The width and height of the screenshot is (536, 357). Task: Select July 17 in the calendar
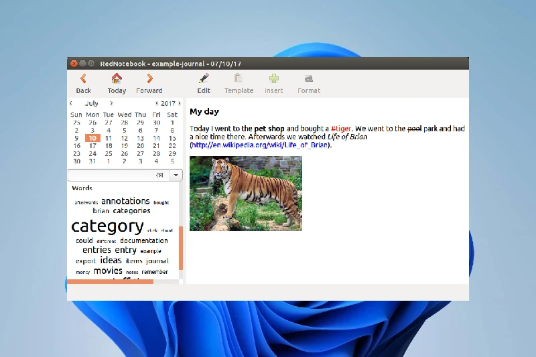tap(92, 146)
